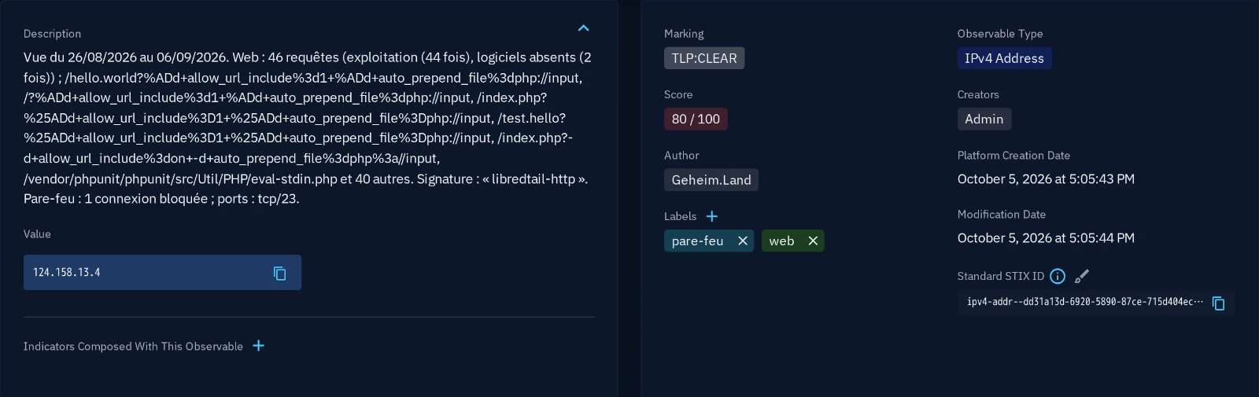Open the Geheim.Land author chip
Viewport: 1259px width, 397px height.
pyautogui.click(x=711, y=180)
